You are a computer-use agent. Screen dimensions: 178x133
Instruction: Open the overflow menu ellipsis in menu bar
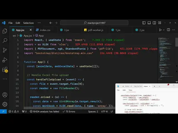tap(39, 23)
